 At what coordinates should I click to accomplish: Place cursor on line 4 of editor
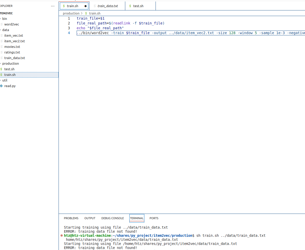(191, 33)
